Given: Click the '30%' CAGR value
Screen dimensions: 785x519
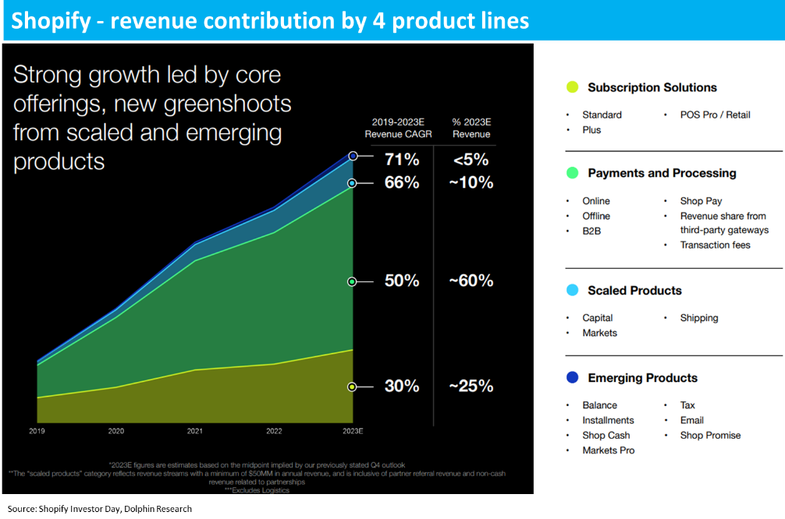Looking at the screenshot, I should click(x=402, y=386).
